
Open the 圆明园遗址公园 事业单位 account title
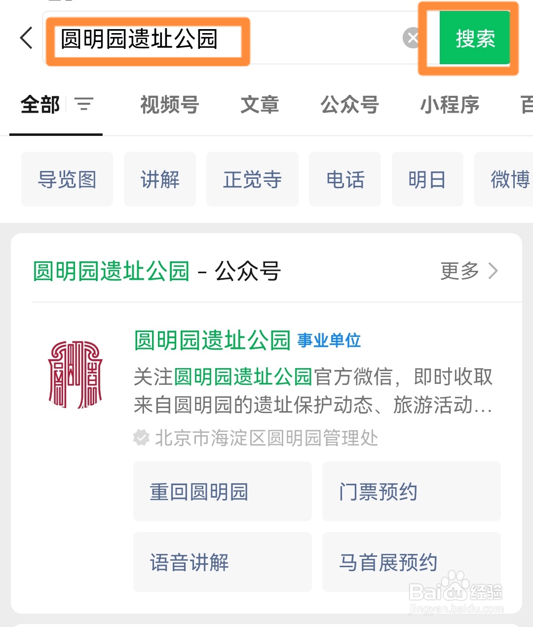248,340
